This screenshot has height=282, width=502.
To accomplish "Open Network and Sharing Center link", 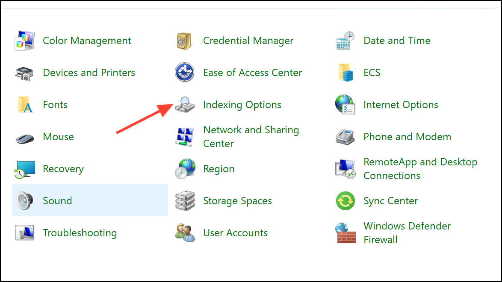I will tap(251, 137).
